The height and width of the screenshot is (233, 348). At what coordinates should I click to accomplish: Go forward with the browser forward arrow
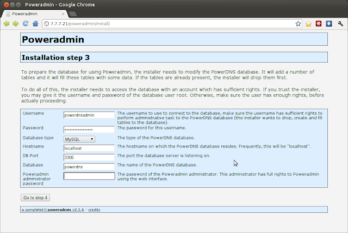[x=16, y=23]
